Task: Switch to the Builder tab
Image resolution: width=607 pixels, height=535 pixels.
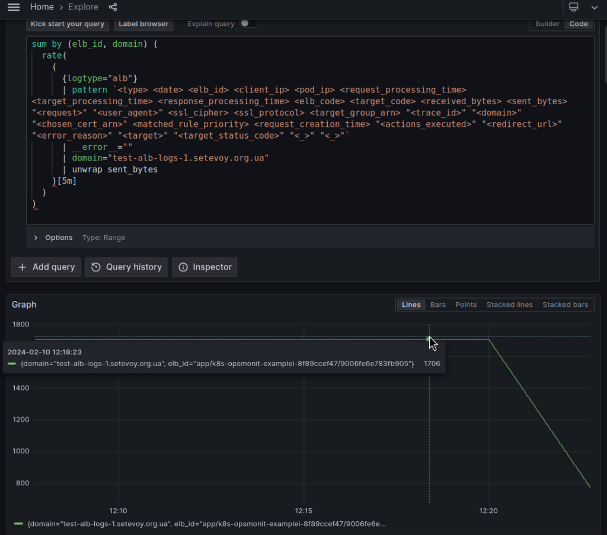Action: pyautogui.click(x=547, y=24)
